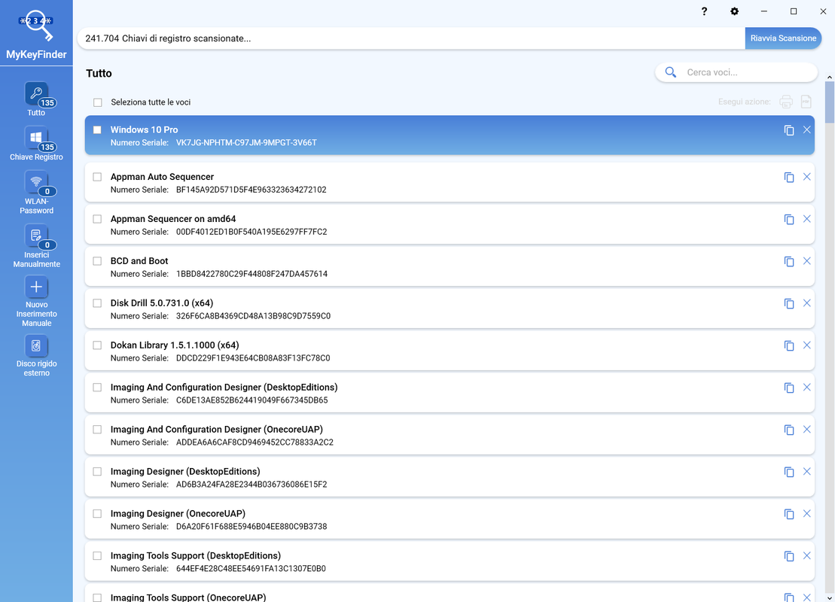Open the Inserici Manualmente category
Viewport: 835px width, 602px height.
point(36,246)
